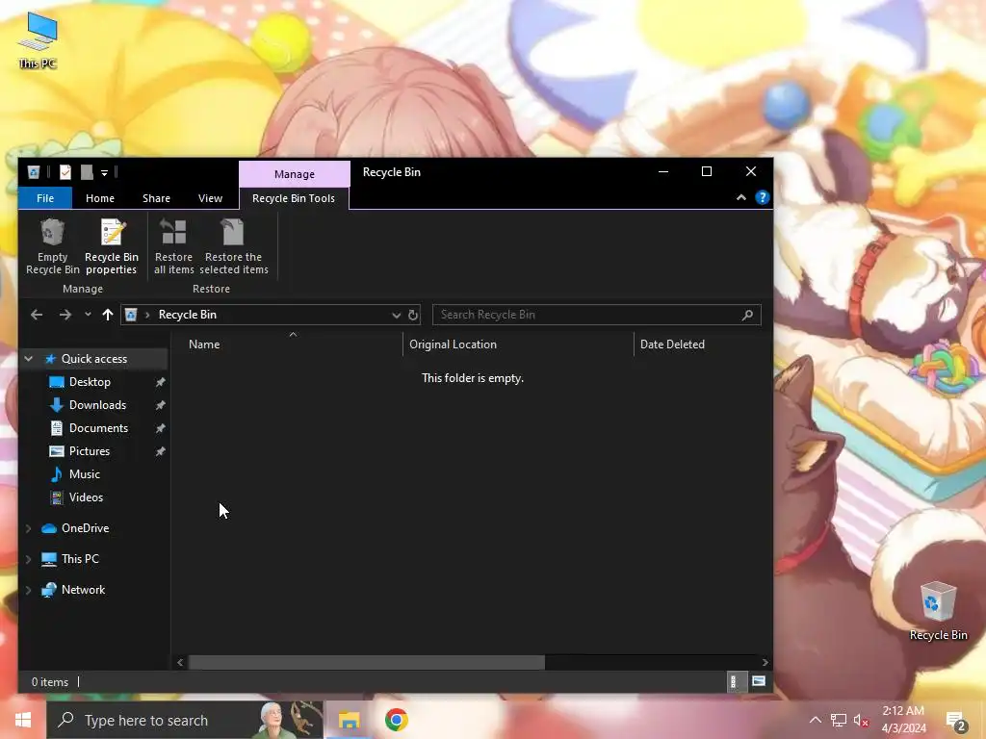Expand the This PC tree node
Image resolution: width=986 pixels, height=739 pixels.
point(29,559)
